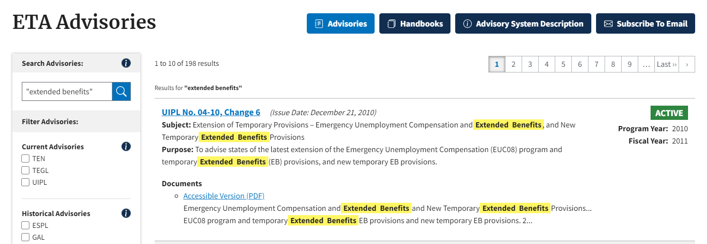Advance with the next page arrow
Viewport: 707px width, 244px height.
click(687, 64)
